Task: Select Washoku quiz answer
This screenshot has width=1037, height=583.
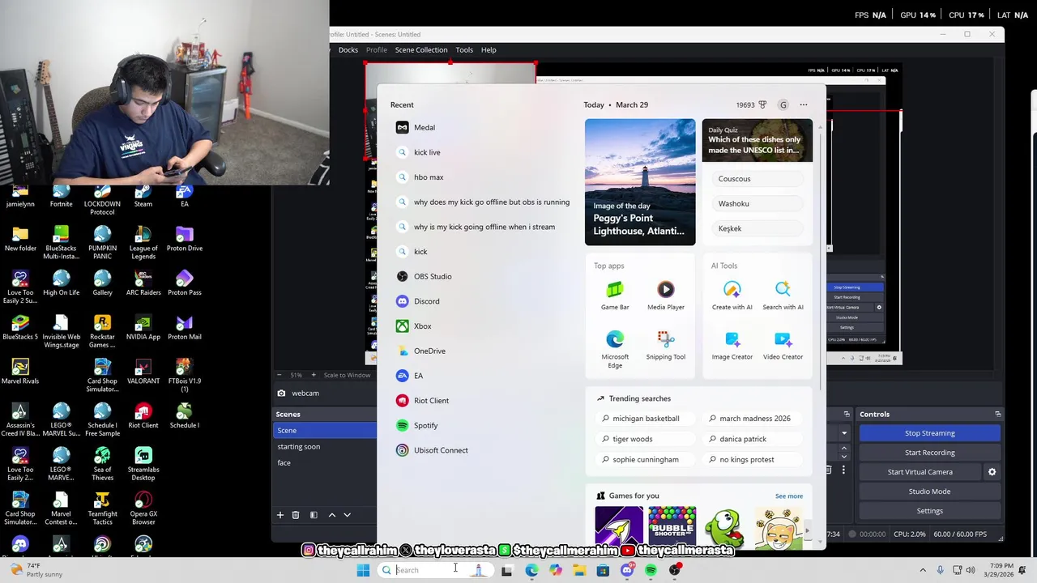Action: pos(757,204)
